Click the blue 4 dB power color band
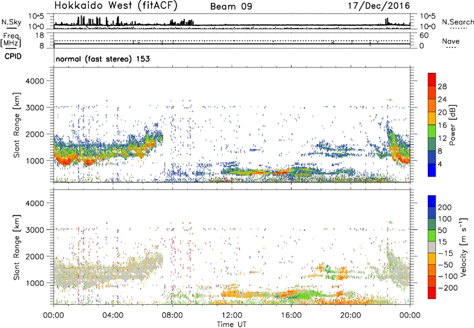Screen dimensions: 474x328 [x=432, y=171]
